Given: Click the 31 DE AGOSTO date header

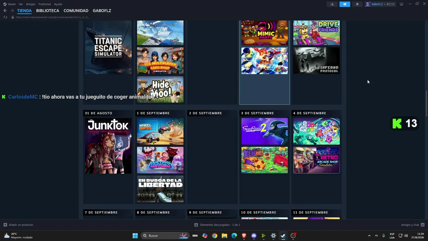Looking at the screenshot, I should tap(98, 113).
